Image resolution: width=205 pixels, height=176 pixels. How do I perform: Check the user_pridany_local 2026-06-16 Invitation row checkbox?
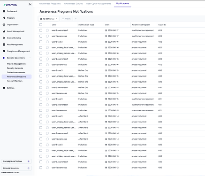41,47
